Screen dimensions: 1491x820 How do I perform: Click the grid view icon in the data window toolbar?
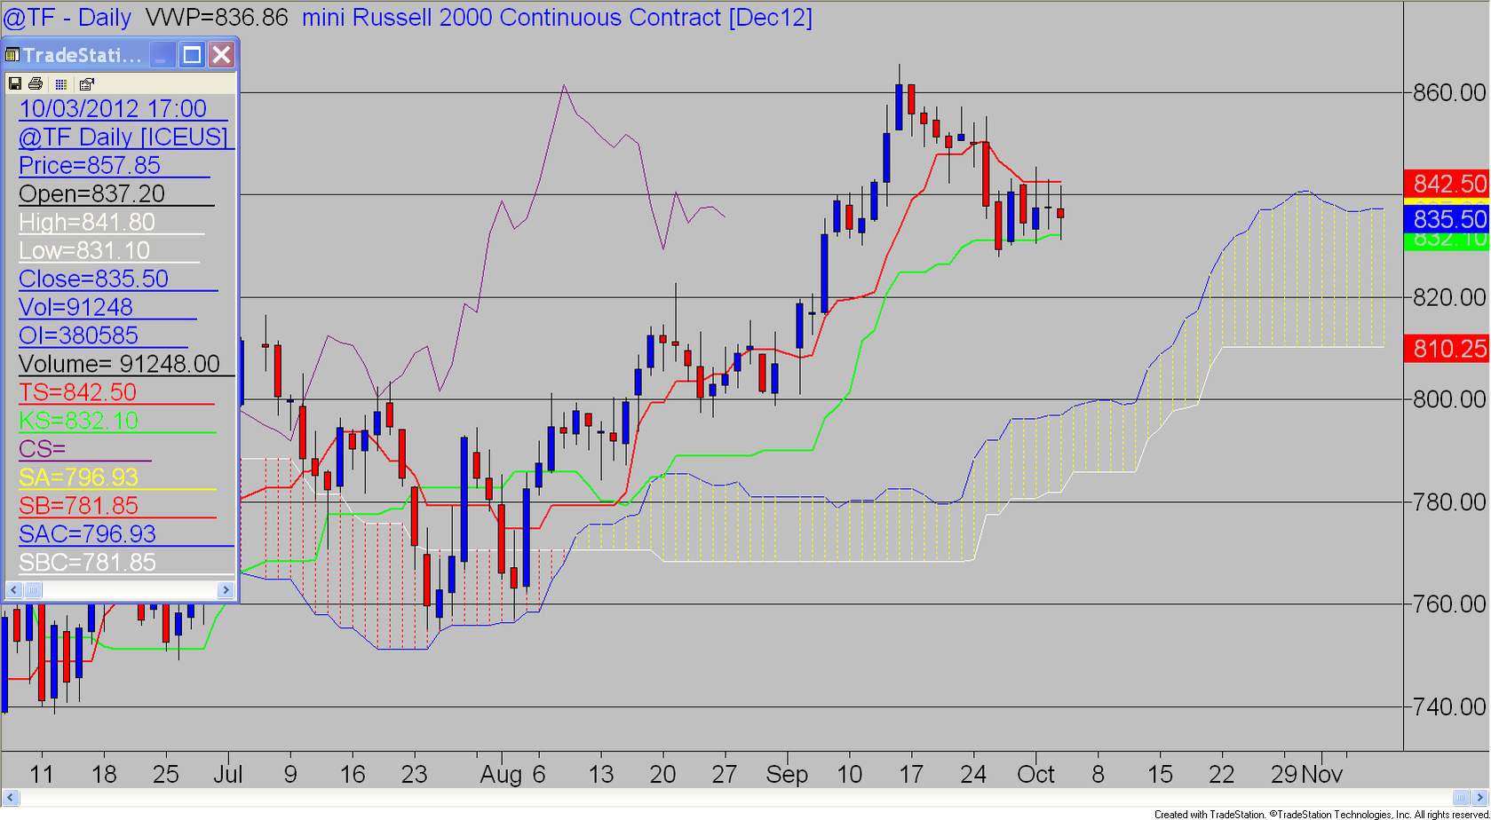click(60, 84)
